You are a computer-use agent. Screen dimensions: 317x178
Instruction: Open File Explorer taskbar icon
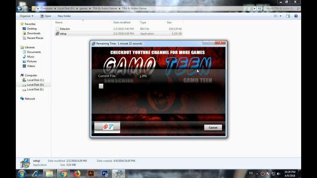50,174
